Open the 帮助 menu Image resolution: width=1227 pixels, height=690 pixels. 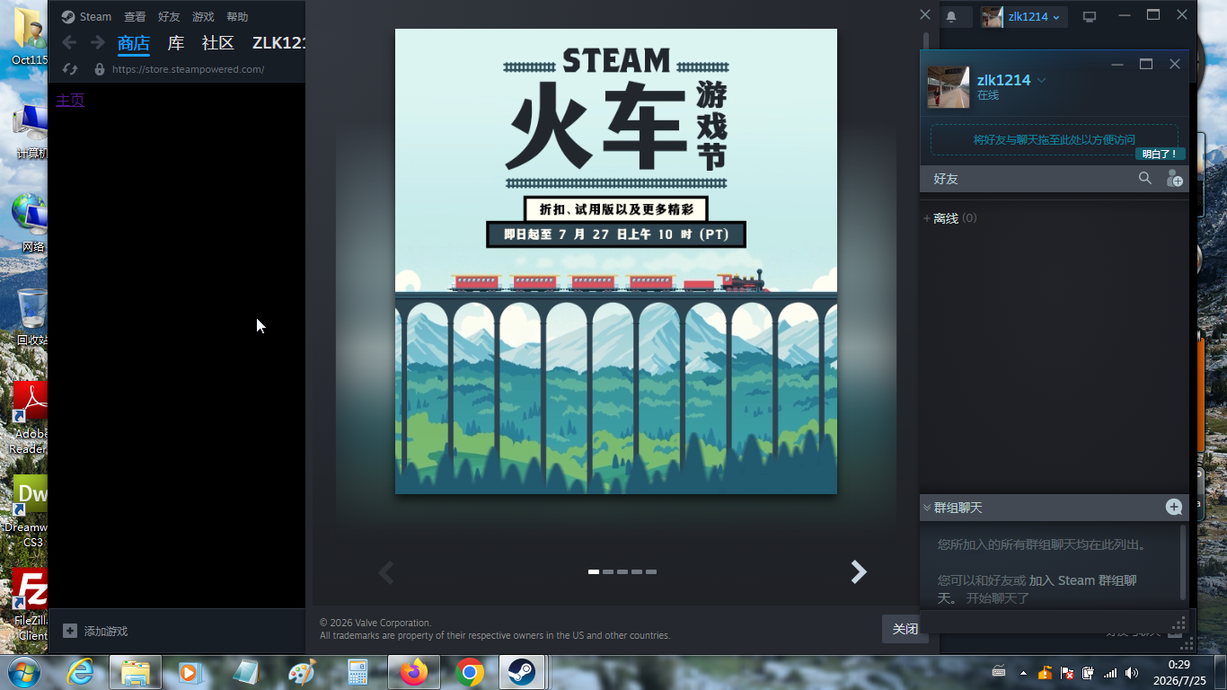click(237, 16)
